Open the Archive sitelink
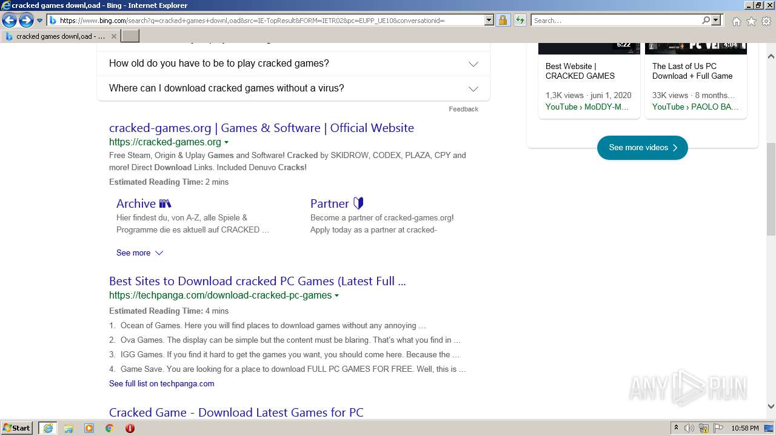The height and width of the screenshot is (436, 776). (x=144, y=203)
